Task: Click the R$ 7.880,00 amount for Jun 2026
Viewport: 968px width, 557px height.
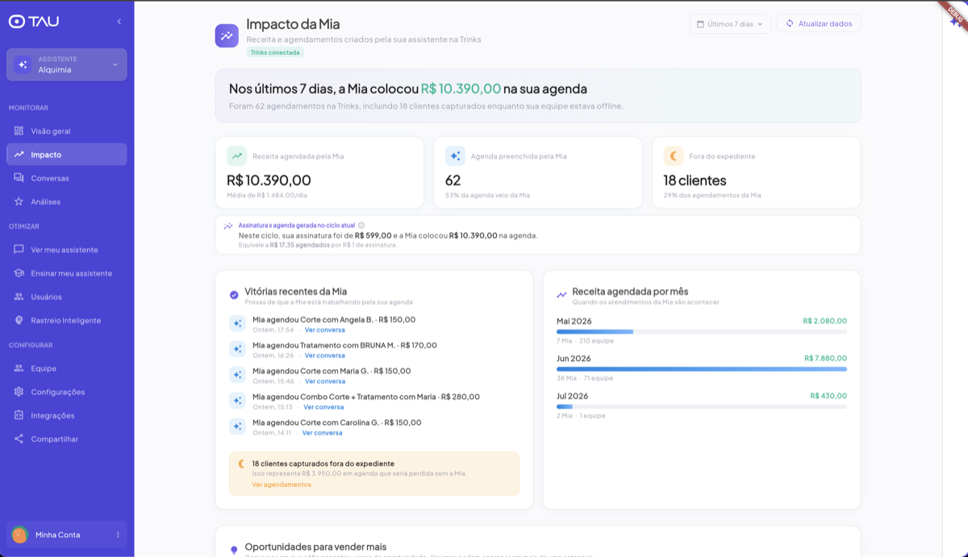Action: point(825,358)
